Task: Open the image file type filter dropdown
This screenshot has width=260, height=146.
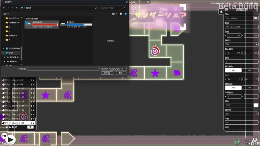Action: coord(114,69)
